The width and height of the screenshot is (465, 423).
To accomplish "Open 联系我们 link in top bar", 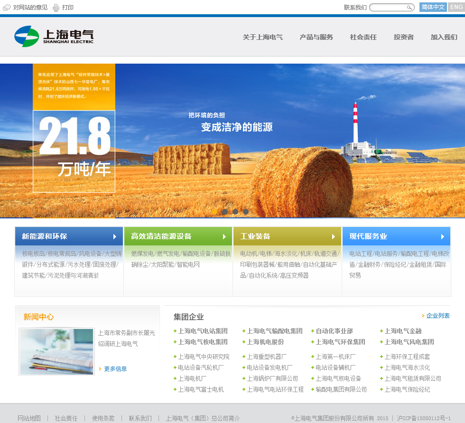I will (355, 8).
